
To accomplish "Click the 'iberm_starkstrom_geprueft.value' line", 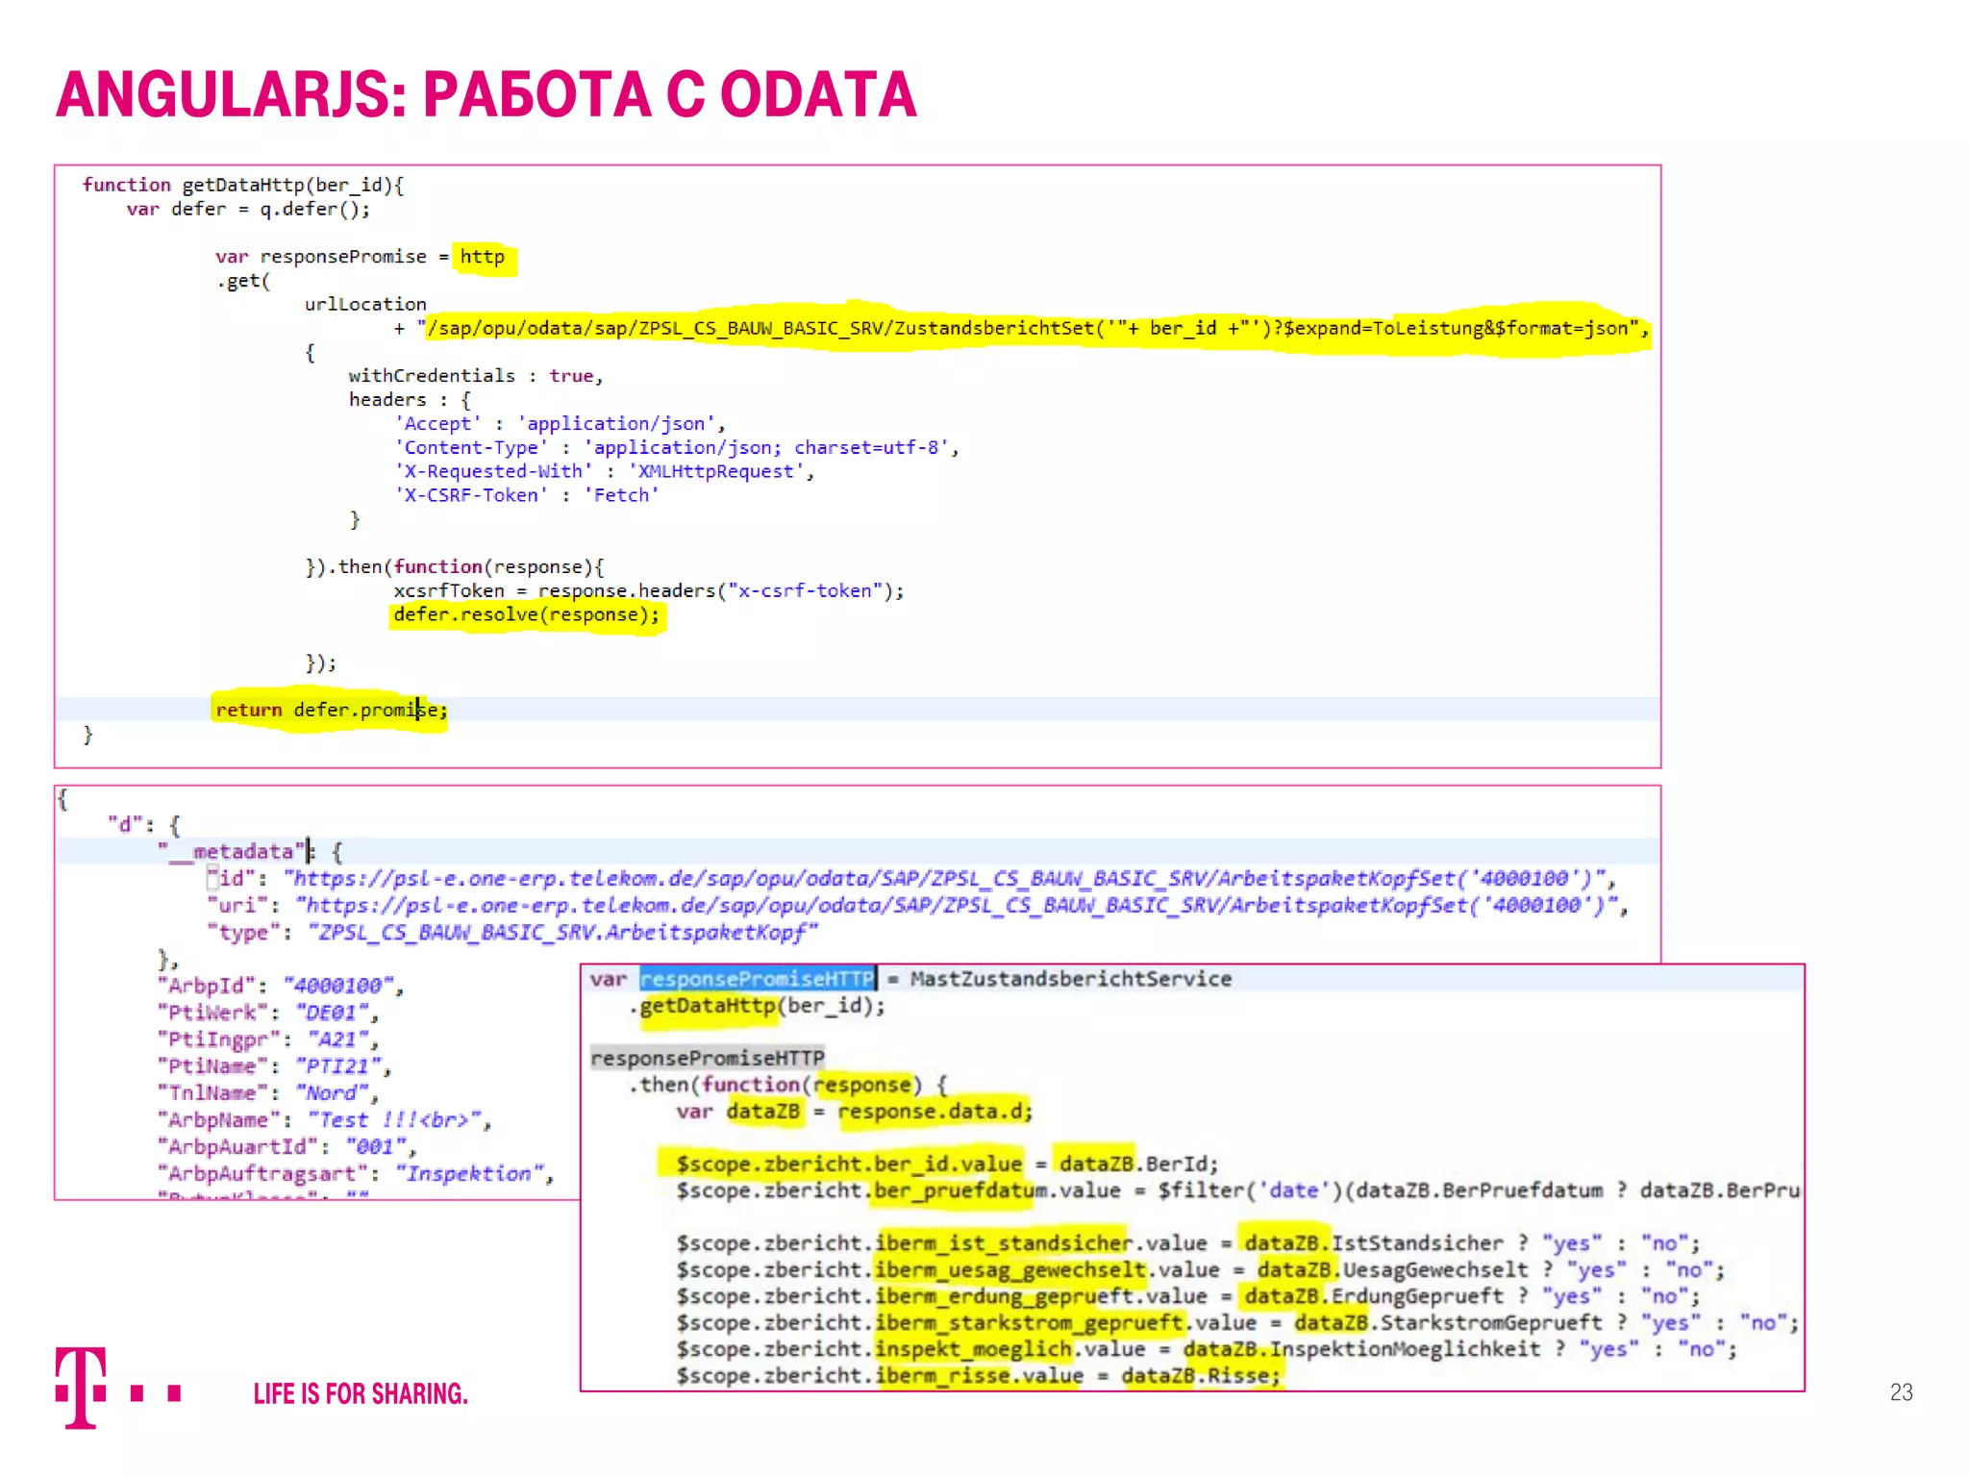I will [x=1237, y=1323].
